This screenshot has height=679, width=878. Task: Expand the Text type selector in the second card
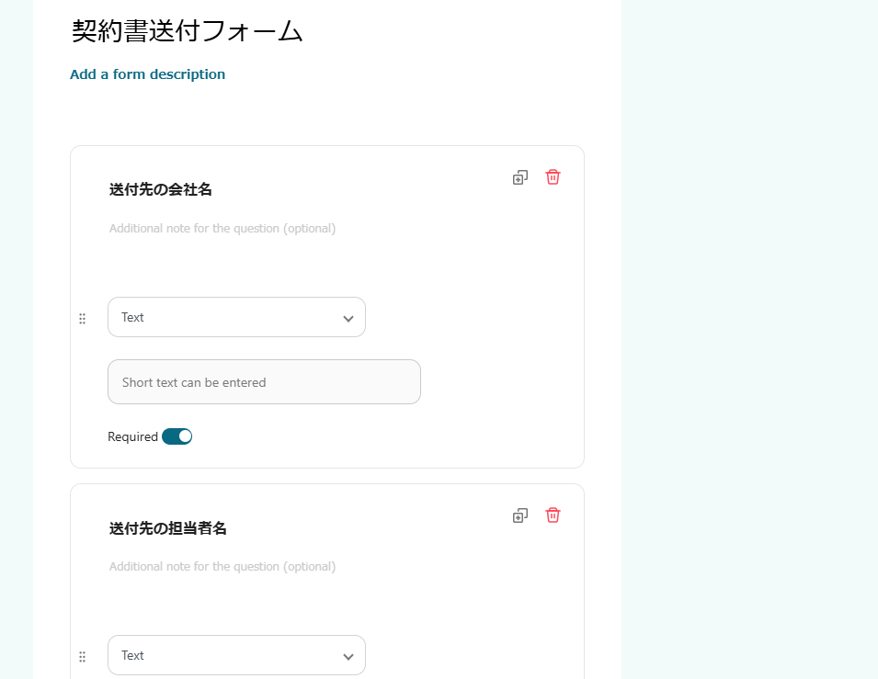[x=236, y=655]
